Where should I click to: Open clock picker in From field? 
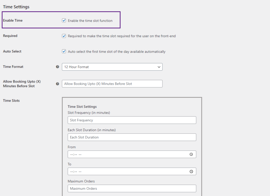pos(191,154)
